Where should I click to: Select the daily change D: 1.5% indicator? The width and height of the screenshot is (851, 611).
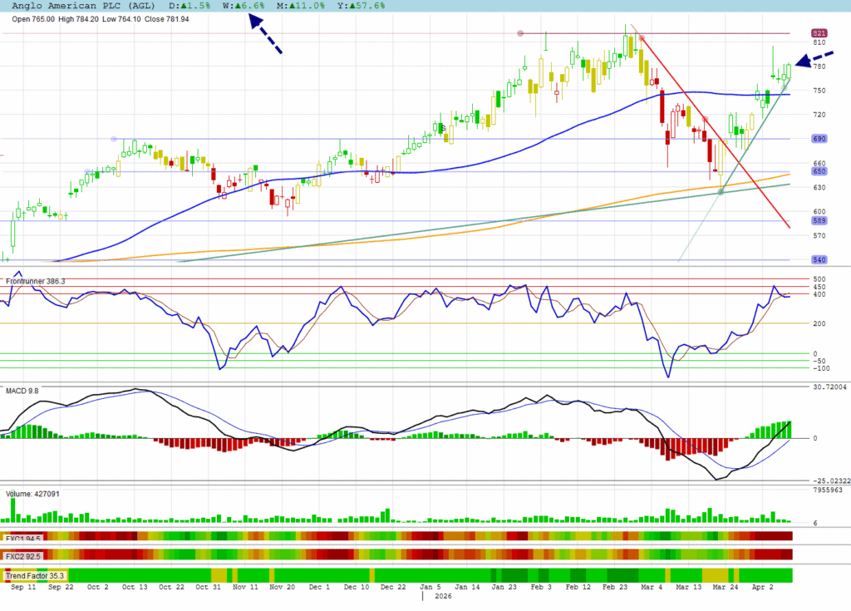click(x=191, y=6)
